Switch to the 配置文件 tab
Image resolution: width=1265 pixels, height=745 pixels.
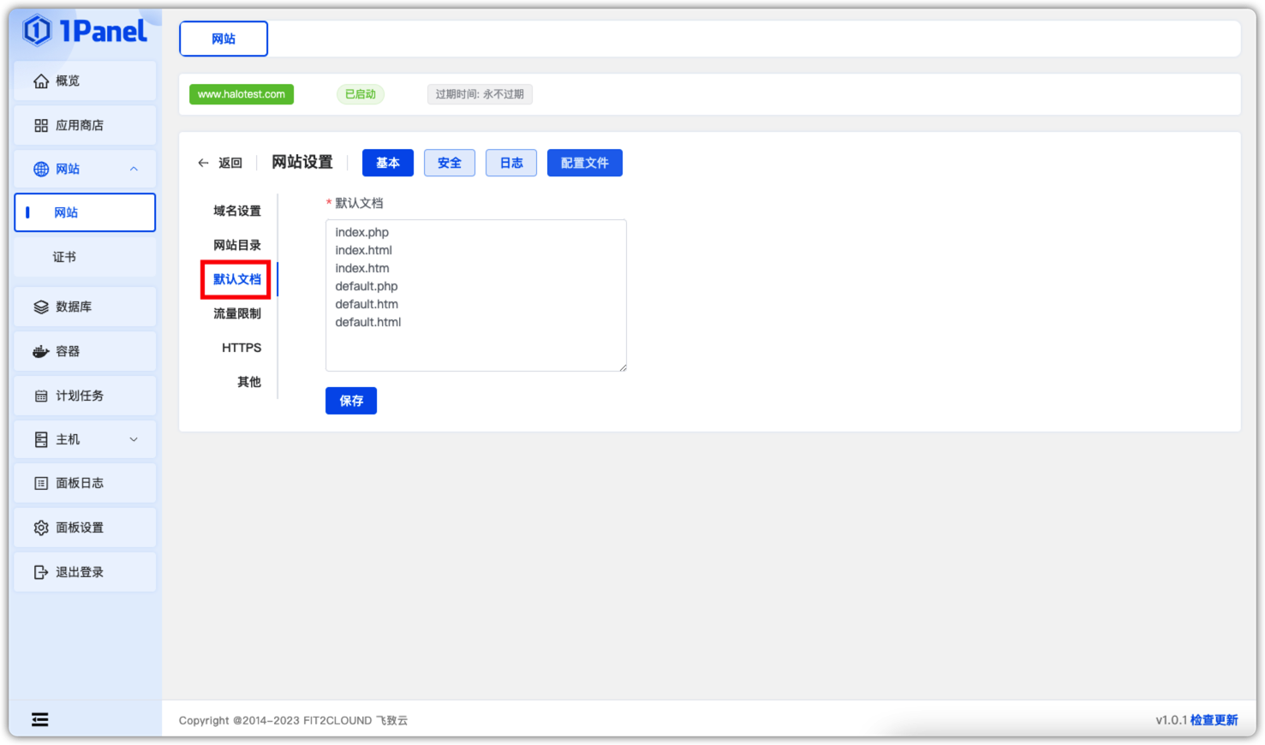(584, 163)
